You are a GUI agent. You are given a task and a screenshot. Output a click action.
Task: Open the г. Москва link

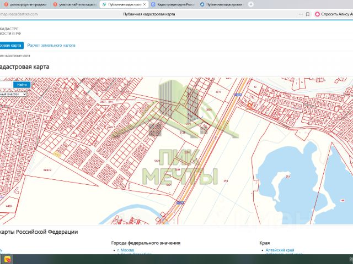click(127, 250)
